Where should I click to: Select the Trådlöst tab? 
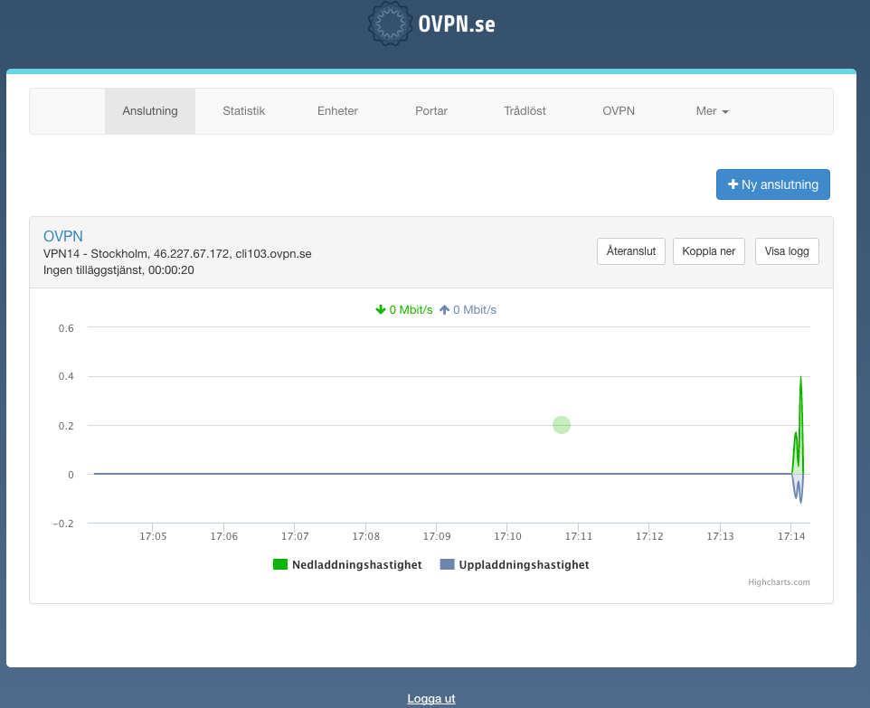click(x=525, y=111)
